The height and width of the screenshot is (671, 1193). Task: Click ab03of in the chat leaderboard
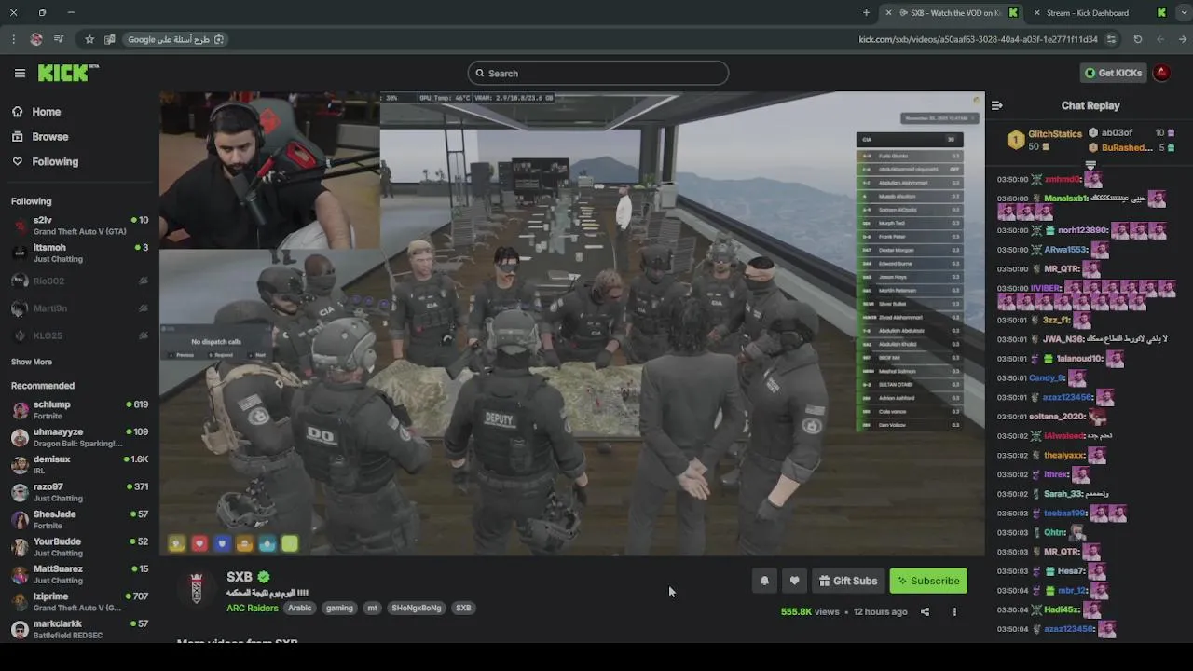1117,133
